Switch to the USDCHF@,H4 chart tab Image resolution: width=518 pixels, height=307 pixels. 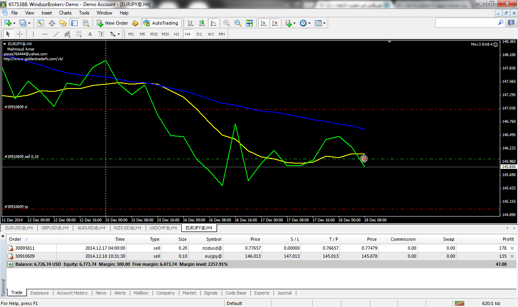pyautogui.click(x=163, y=228)
